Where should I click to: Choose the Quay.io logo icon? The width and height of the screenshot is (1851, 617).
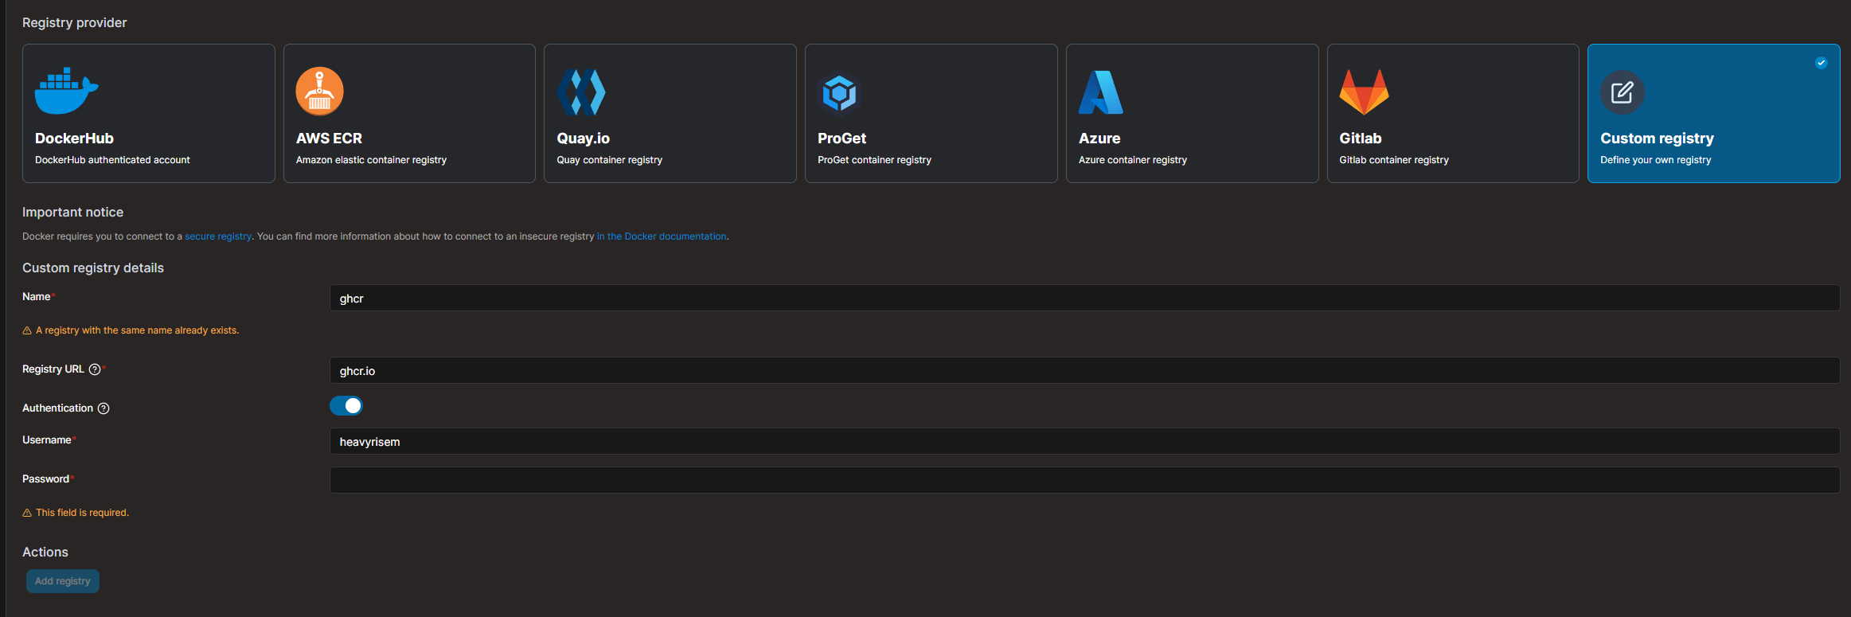[x=581, y=92]
